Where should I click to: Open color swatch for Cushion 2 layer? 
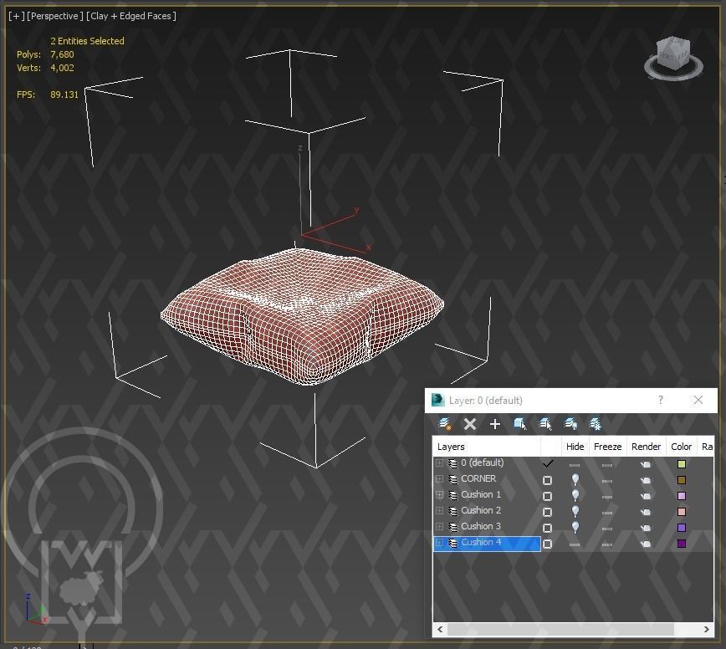click(x=681, y=512)
